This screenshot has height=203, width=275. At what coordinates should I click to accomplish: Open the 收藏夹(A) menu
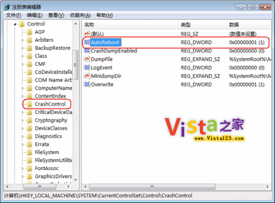coord(80,15)
